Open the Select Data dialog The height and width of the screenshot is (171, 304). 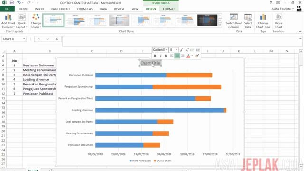[x=248, y=21]
